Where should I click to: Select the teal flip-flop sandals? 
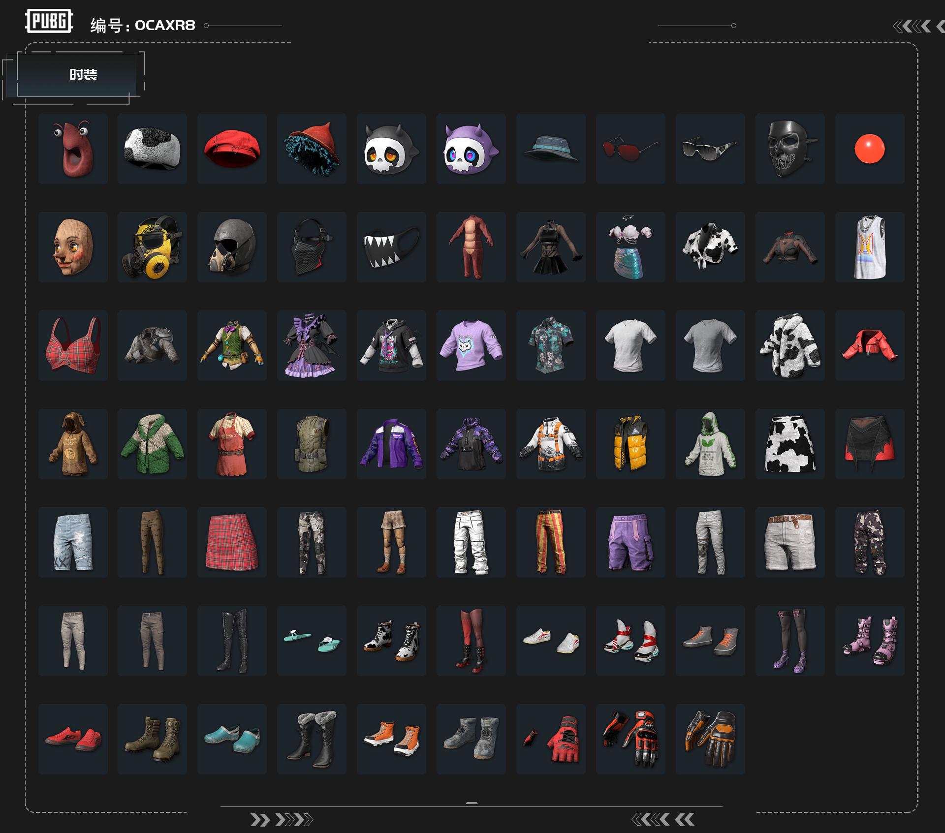(312, 641)
